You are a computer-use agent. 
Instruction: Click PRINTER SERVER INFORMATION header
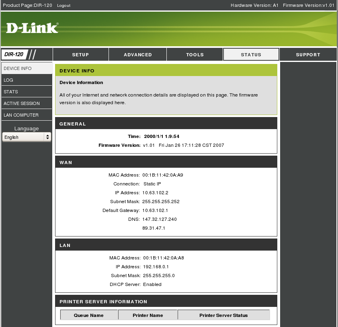point(166,302)
